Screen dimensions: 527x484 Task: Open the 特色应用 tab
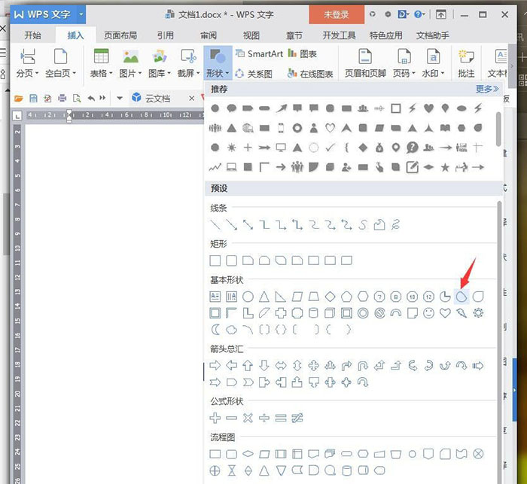click(x=385, y=35)
